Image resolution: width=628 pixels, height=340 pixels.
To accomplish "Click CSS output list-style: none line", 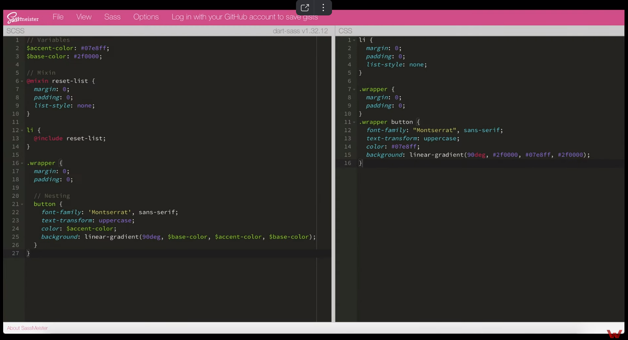I will tap(397, 65).
